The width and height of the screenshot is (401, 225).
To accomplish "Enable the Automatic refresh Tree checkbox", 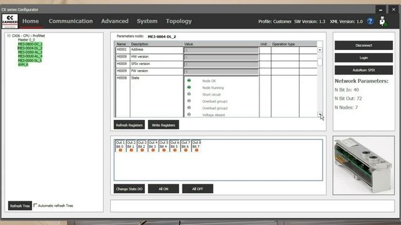I will point(36,205).
